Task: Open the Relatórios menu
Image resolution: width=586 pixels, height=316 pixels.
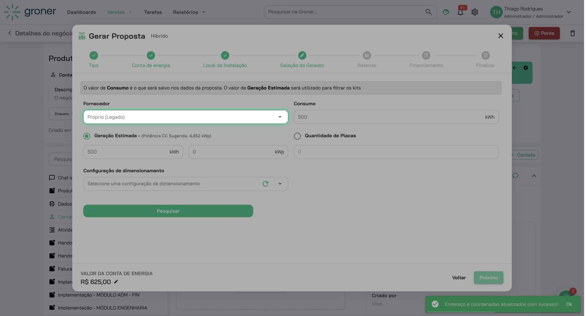Action: 189,12
